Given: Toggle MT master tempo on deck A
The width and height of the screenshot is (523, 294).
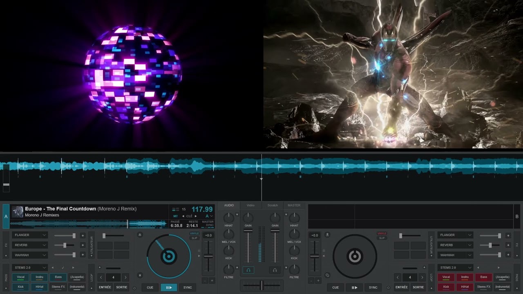Looking at the screenshot, I should [176, 216].
